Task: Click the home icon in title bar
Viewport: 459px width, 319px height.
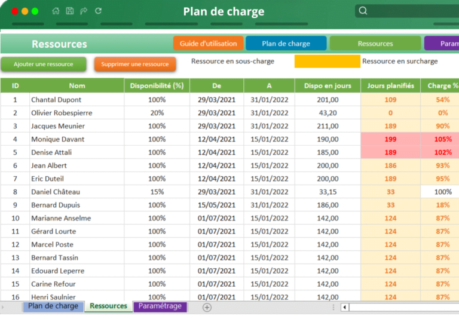Action: pos(56,11)
